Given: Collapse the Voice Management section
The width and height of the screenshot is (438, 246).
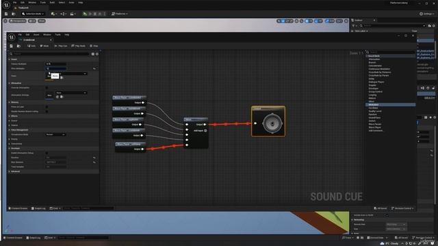Looking at the screenshot, I should click(x=9, y=130).
